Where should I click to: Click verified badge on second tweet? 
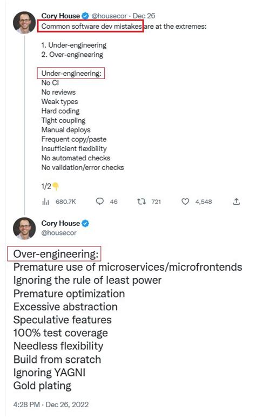(x=85, y=223)
